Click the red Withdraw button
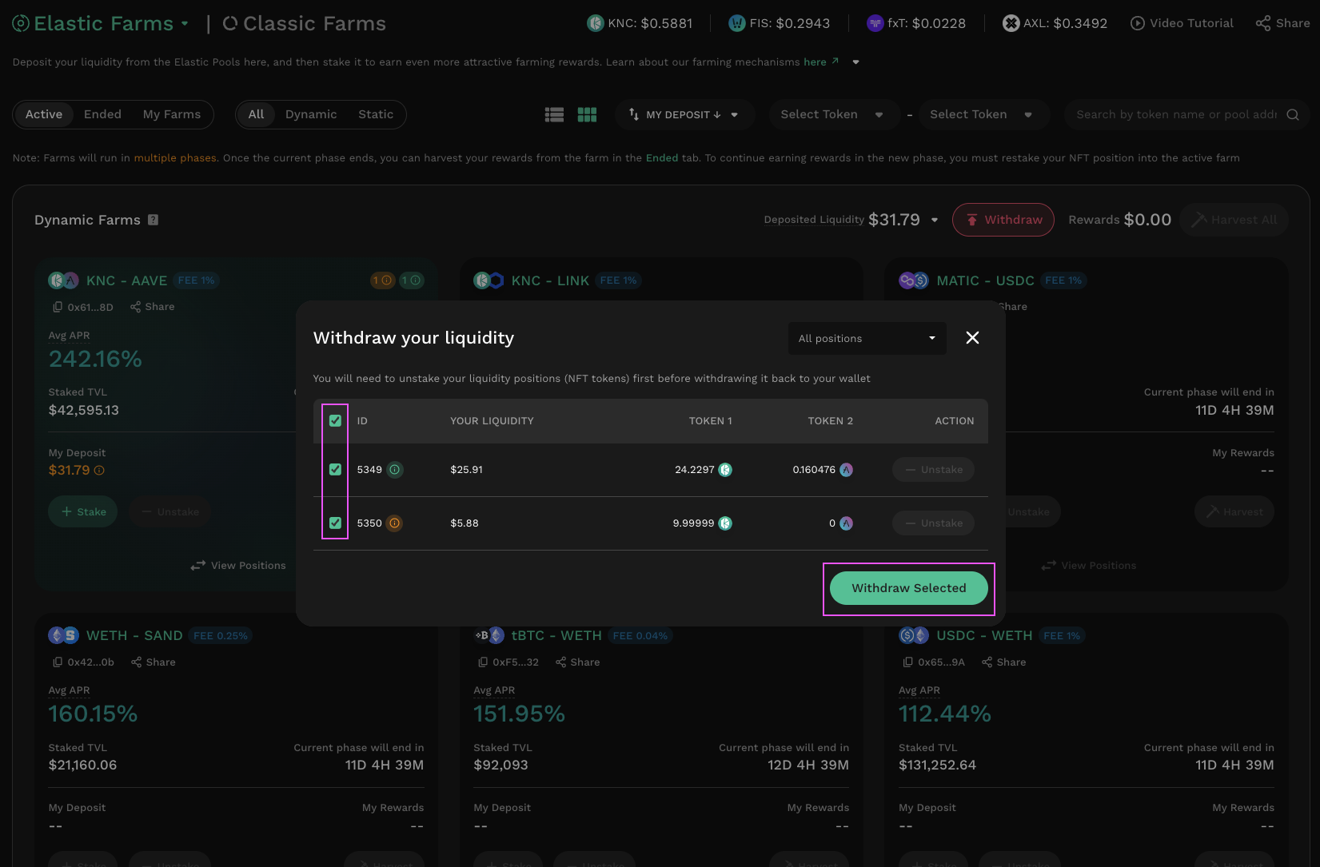The height and width of the screenshot is (867, 1320). click(1003, 220)
